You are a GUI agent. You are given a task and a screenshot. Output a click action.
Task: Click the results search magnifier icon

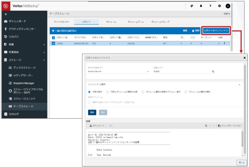206,126
